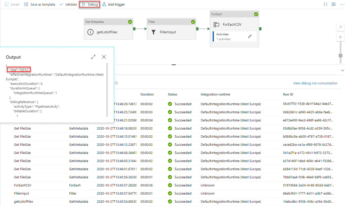Zoom in the canvas with plus icon
This screenshot has width=345, height=206.
pos(340,37)
